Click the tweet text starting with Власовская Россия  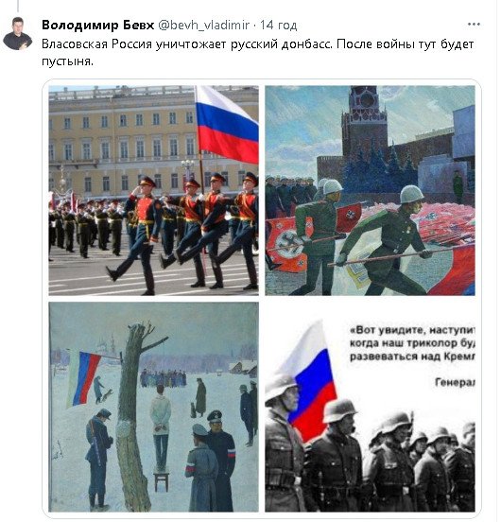(257, 53)
